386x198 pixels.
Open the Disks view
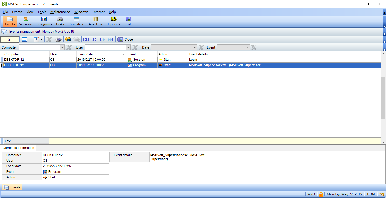[x=60, y=21]
